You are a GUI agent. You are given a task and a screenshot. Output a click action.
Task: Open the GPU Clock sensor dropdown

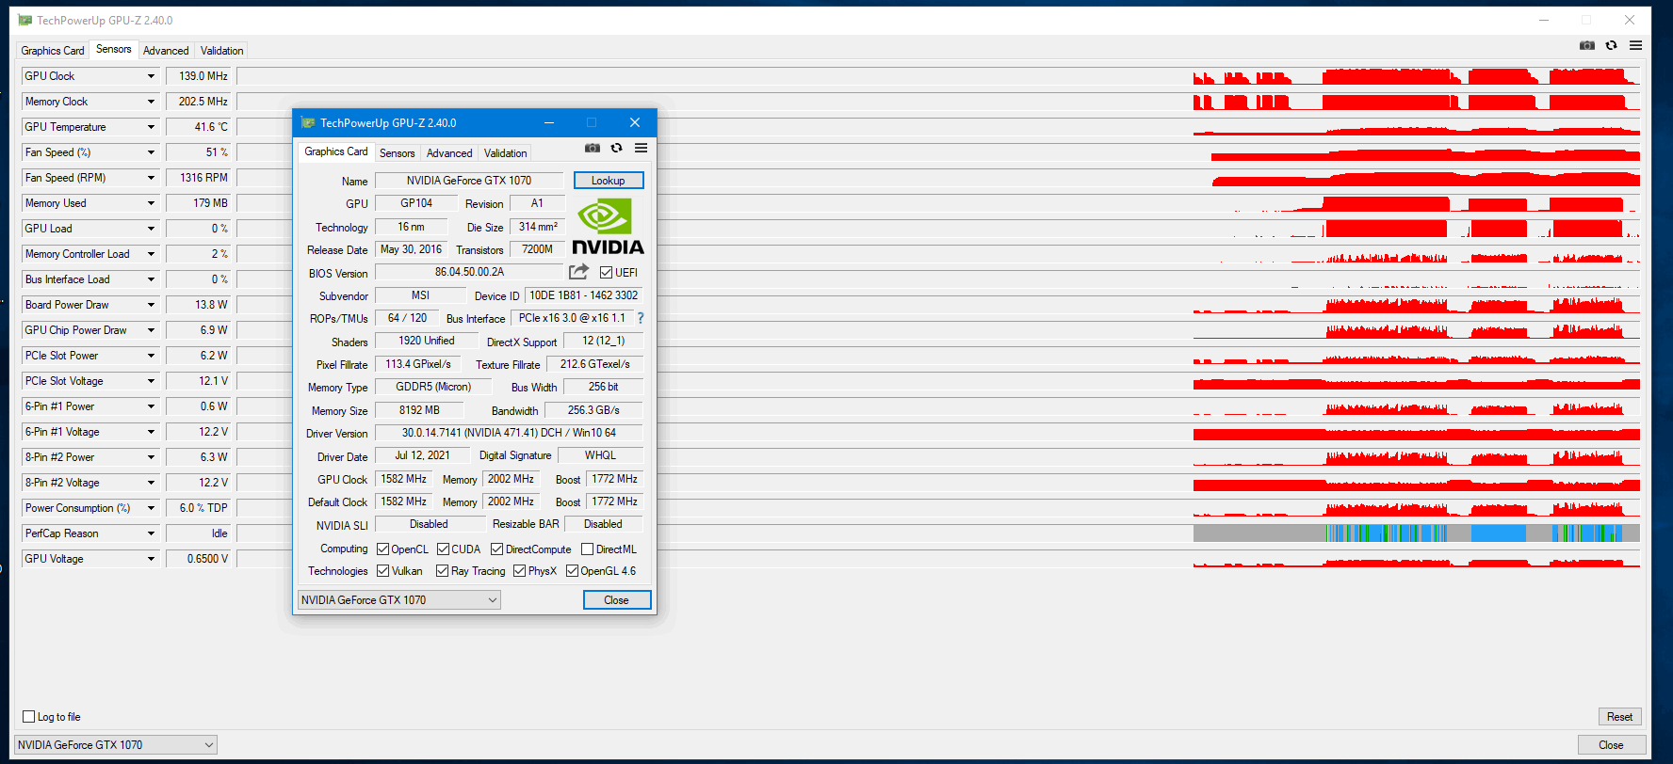point(151,76)
